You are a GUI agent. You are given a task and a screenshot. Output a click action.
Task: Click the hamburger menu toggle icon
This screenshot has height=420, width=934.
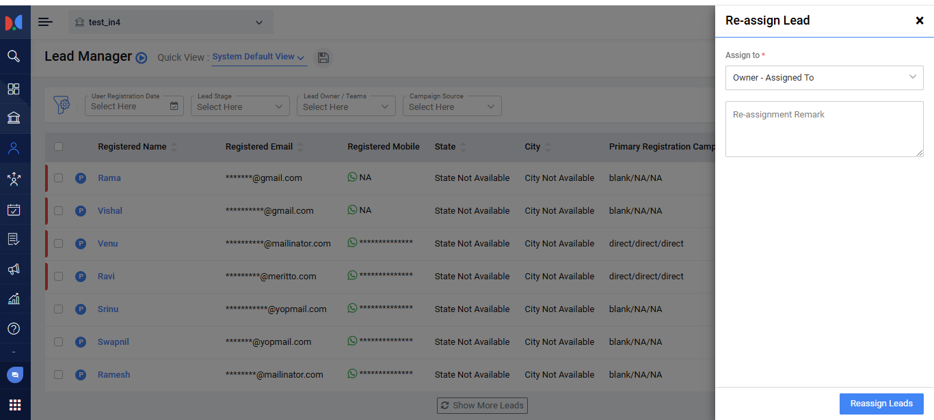click(45, 22)
